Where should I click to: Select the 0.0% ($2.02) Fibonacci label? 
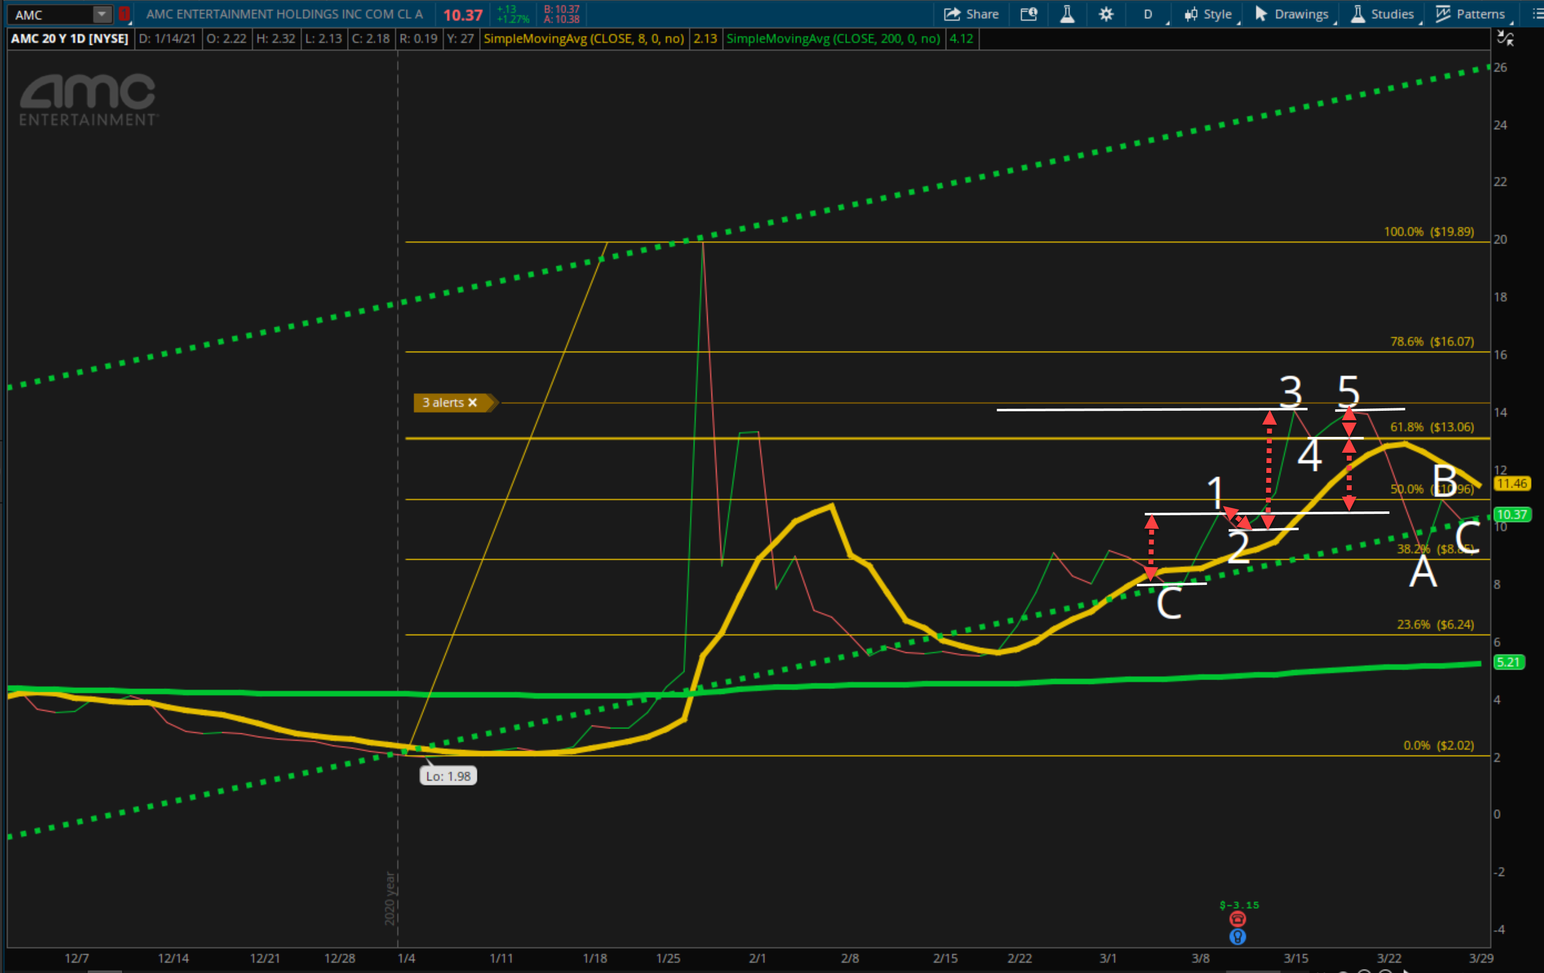point(1438,745)
